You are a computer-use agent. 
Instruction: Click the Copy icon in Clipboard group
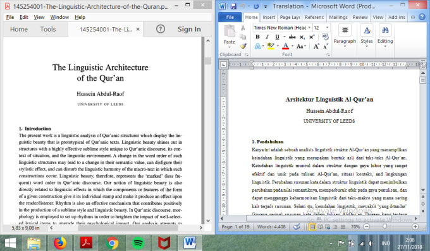pos(243,37)
